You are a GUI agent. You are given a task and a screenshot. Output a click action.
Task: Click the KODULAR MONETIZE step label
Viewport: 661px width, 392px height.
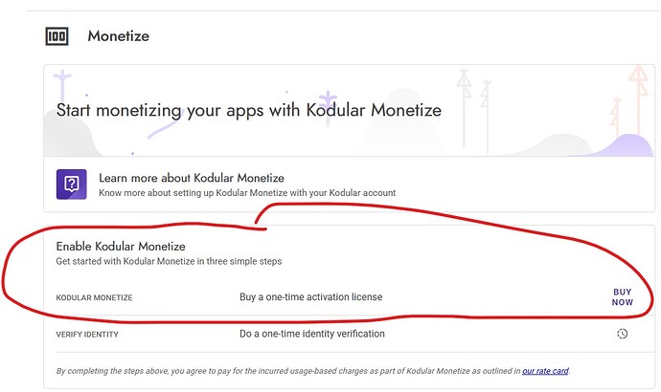pos(94,298)
